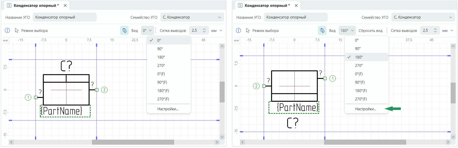Choose 180°(F) in the right view menu
The height and width of the screenshot is (148, 458).
pyautogui.click(x=367, y=90)
